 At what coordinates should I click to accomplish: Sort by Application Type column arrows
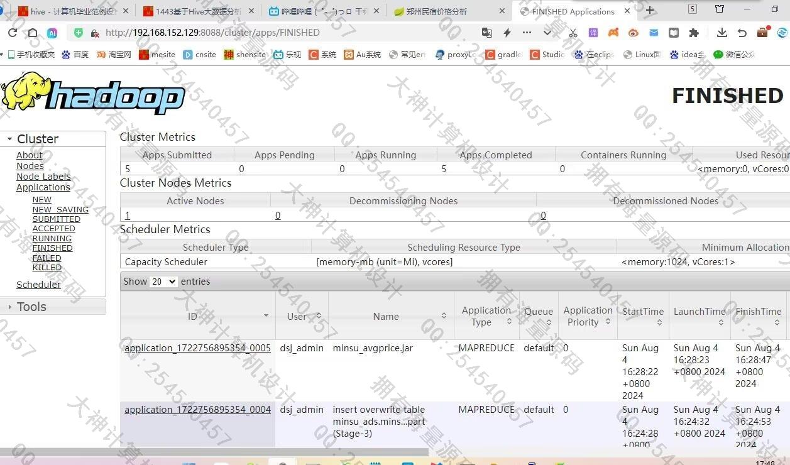pos(509,322)
